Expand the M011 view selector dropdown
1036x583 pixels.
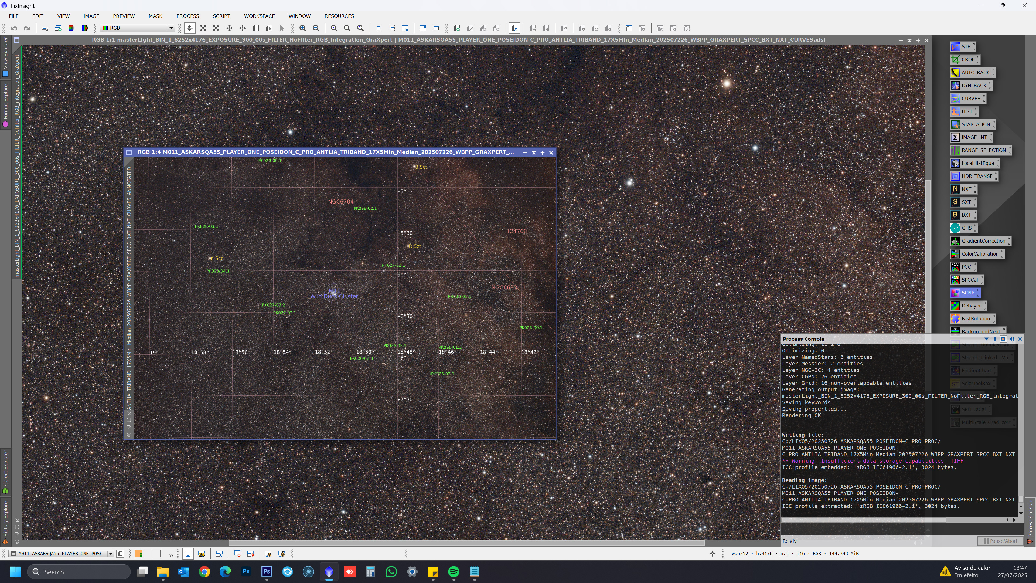coord(110,554)
